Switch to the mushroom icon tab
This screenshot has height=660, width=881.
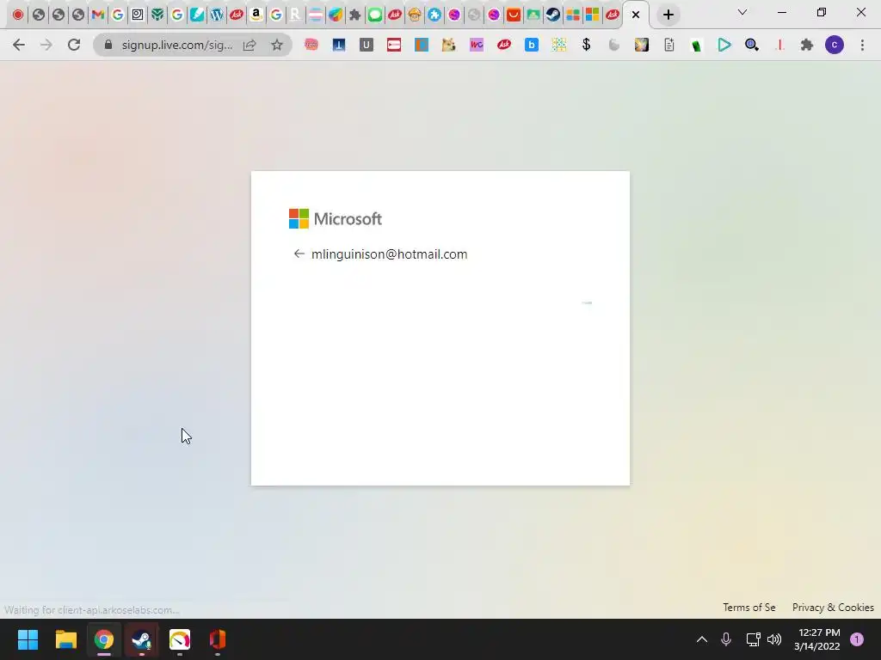[x=414, y=15]
